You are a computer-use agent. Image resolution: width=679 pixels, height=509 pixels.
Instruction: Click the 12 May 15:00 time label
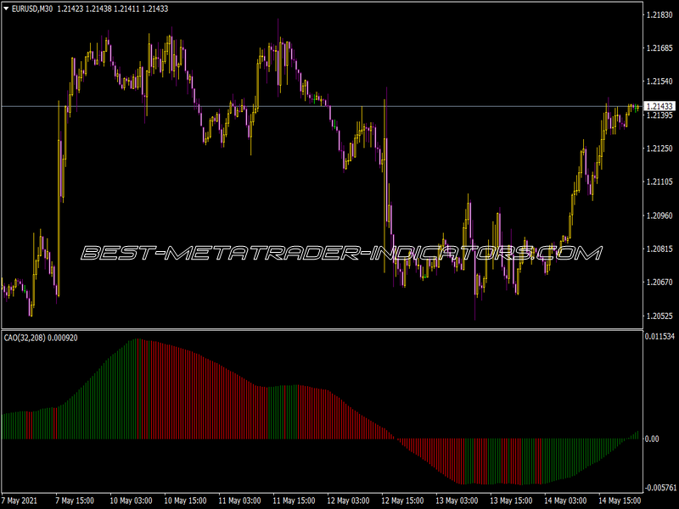point(402,501)
